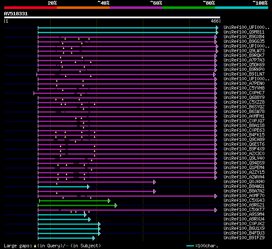
Task: Select the UniRef100_B6U1X9 label
Action: click(x=244, y=229)
